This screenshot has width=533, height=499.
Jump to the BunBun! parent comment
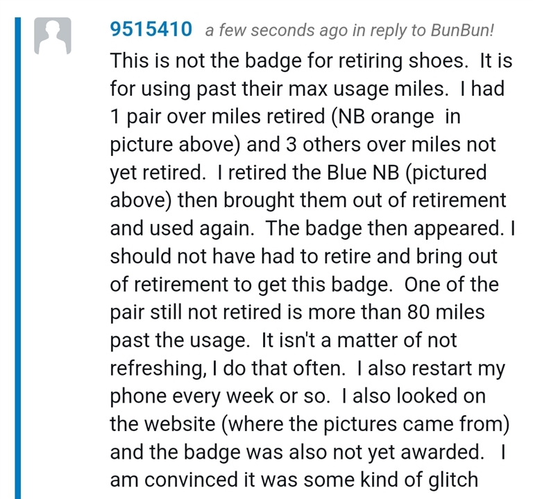462,30
